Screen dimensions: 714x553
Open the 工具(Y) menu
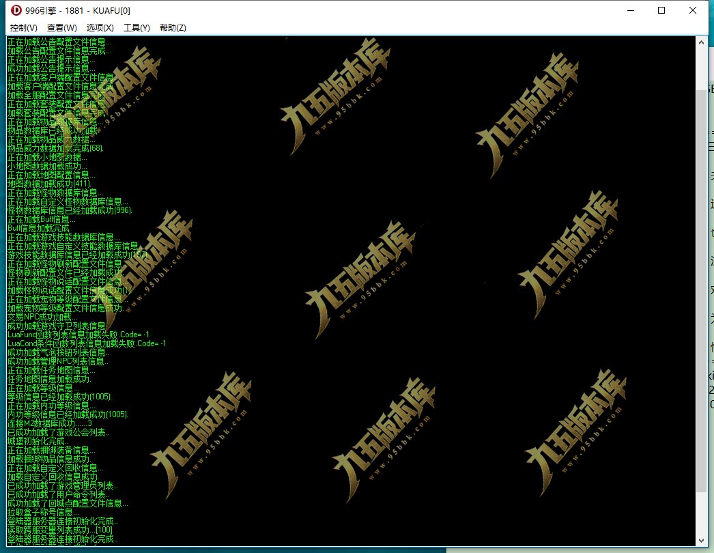tap(137, 28)
